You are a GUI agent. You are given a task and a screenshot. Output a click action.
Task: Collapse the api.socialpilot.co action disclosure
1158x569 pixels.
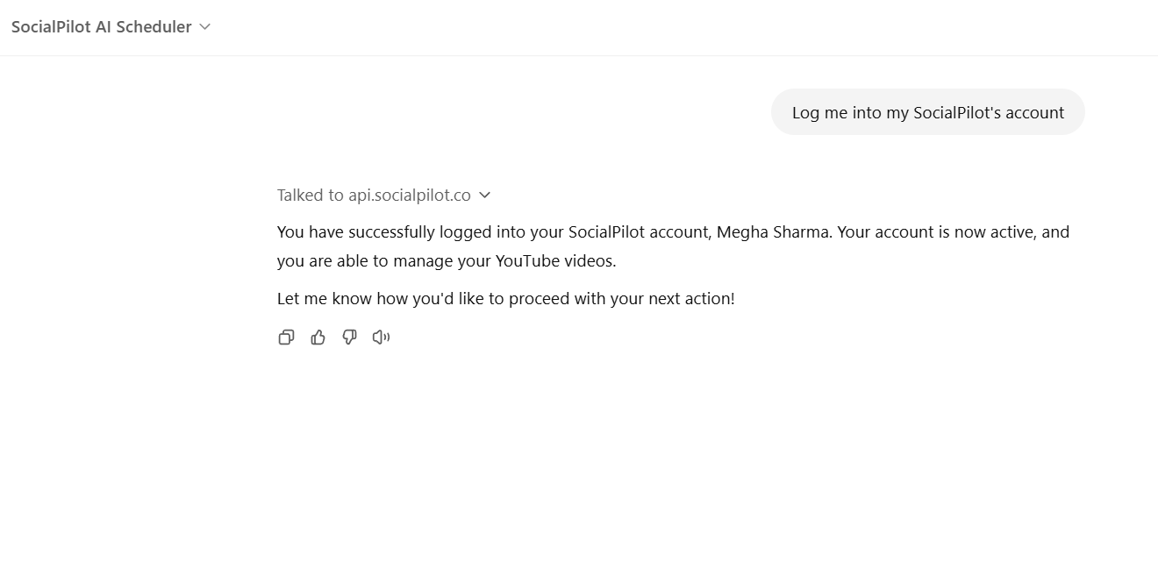click(x=484, y=195)
